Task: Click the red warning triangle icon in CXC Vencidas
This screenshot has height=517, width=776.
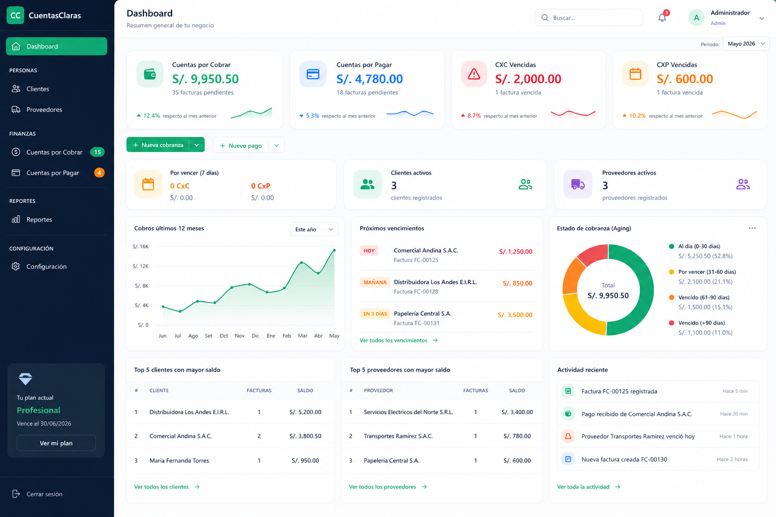Action: (474, 74)
